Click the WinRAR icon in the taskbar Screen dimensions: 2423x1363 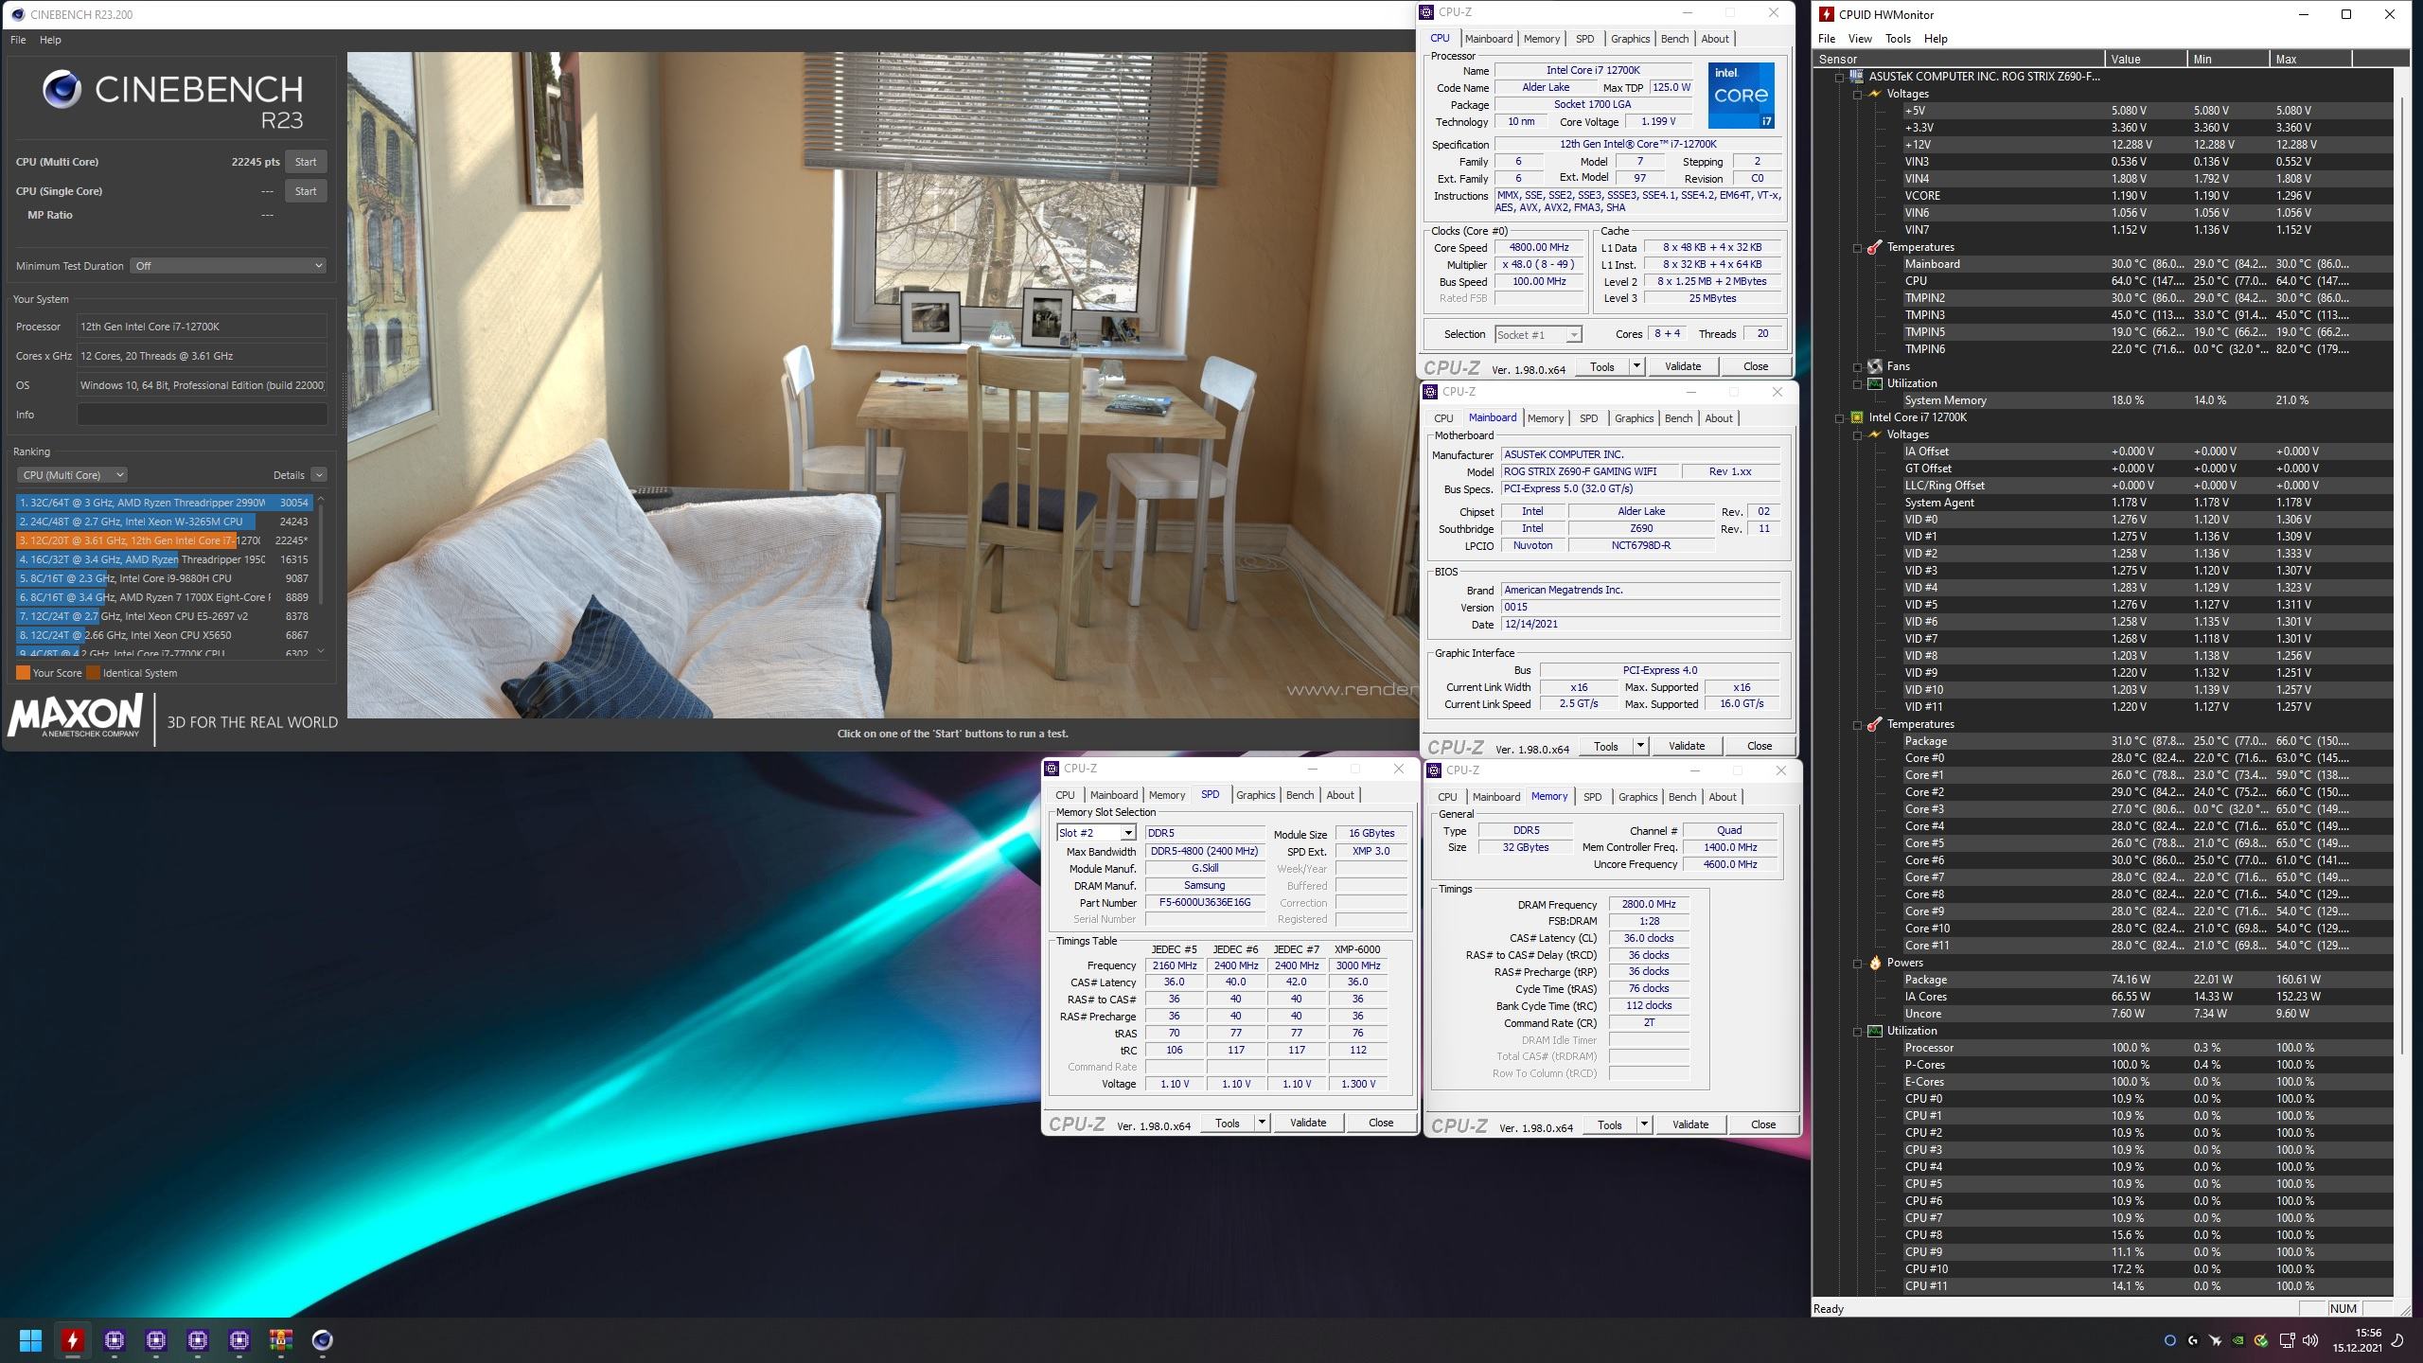pos(280,1339)
